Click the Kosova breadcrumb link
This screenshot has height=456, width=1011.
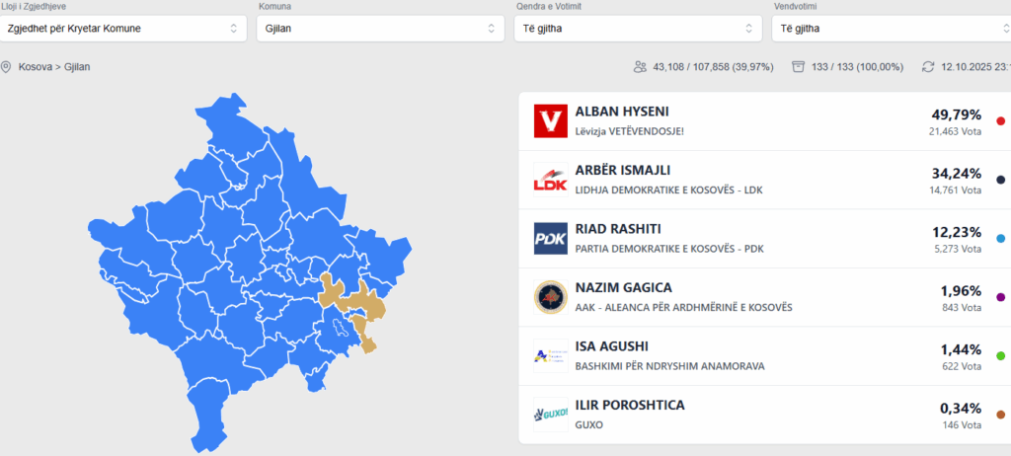click(37, 67)
